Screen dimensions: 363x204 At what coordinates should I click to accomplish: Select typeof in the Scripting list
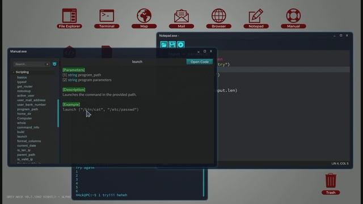tap(22, 82)
